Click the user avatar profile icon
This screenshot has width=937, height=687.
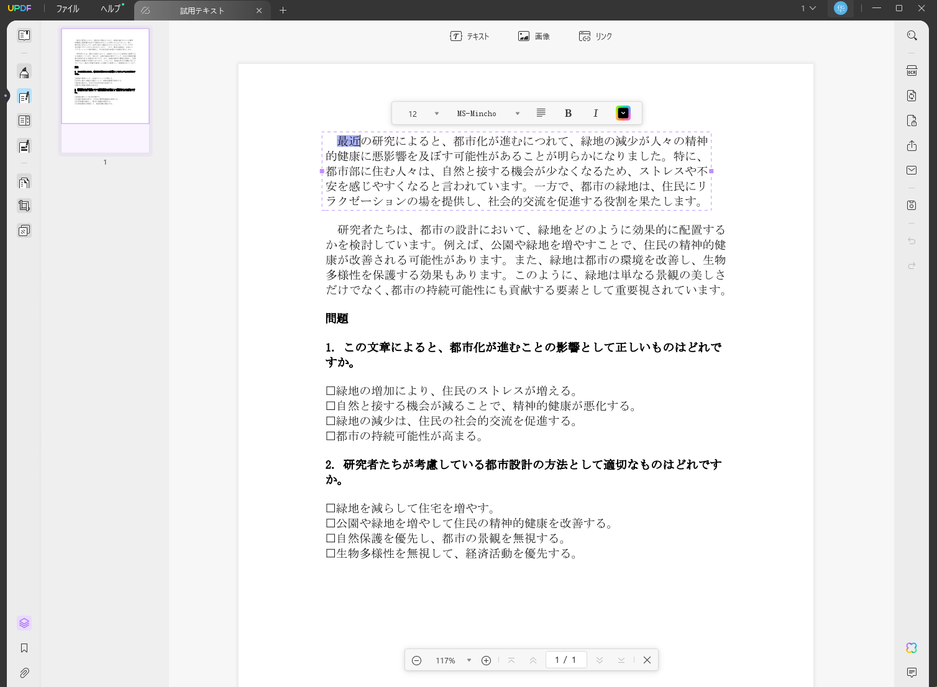coord(841,8)
